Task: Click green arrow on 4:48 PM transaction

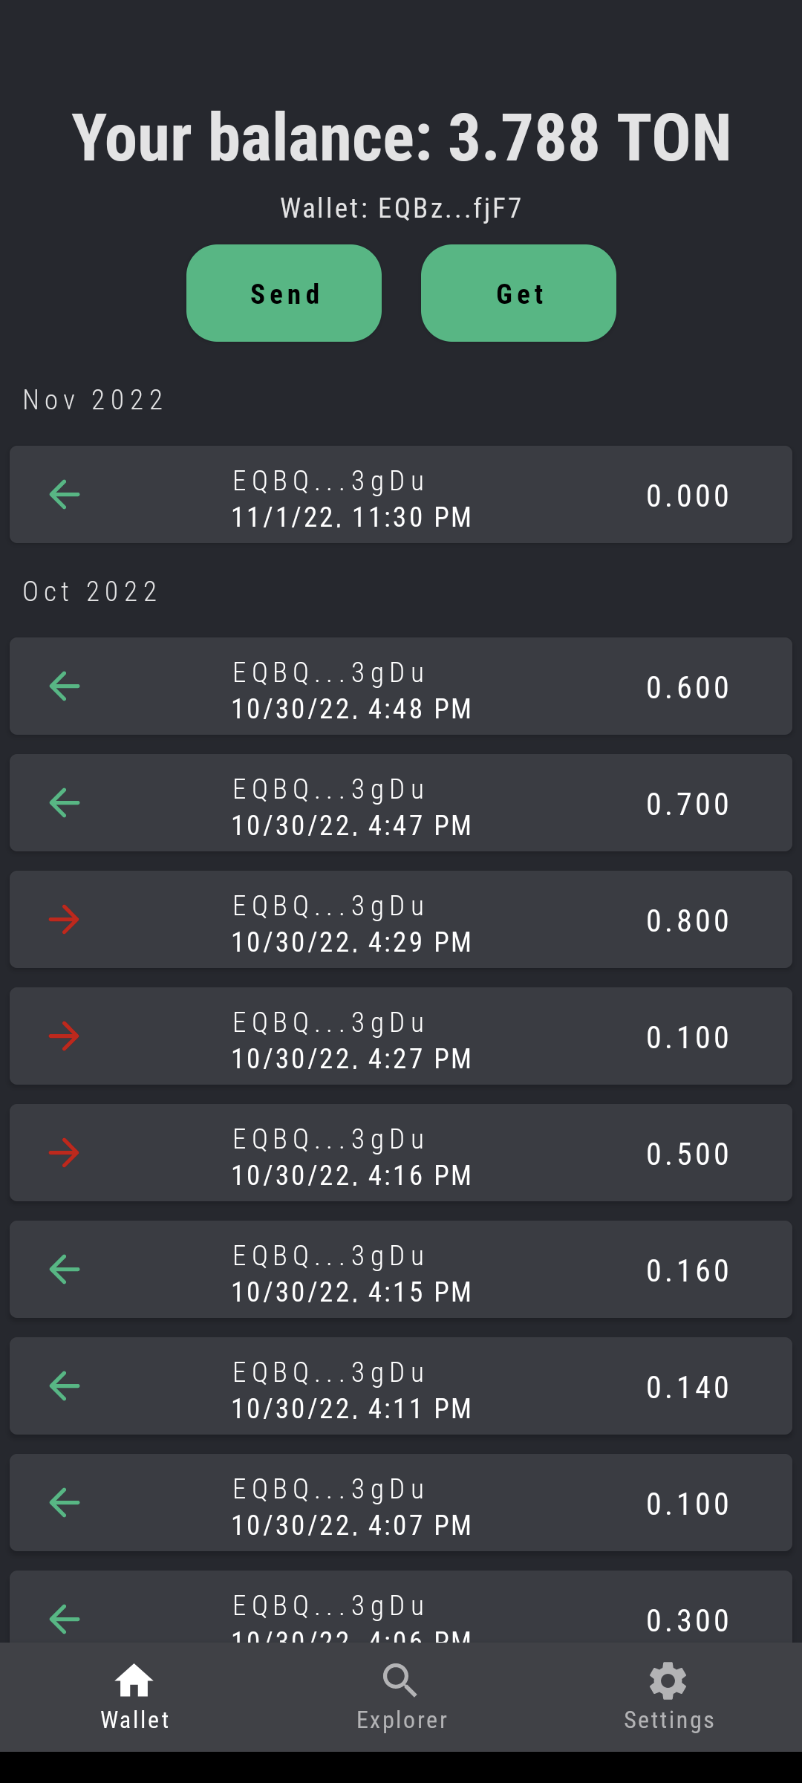Action: point(65,686)
